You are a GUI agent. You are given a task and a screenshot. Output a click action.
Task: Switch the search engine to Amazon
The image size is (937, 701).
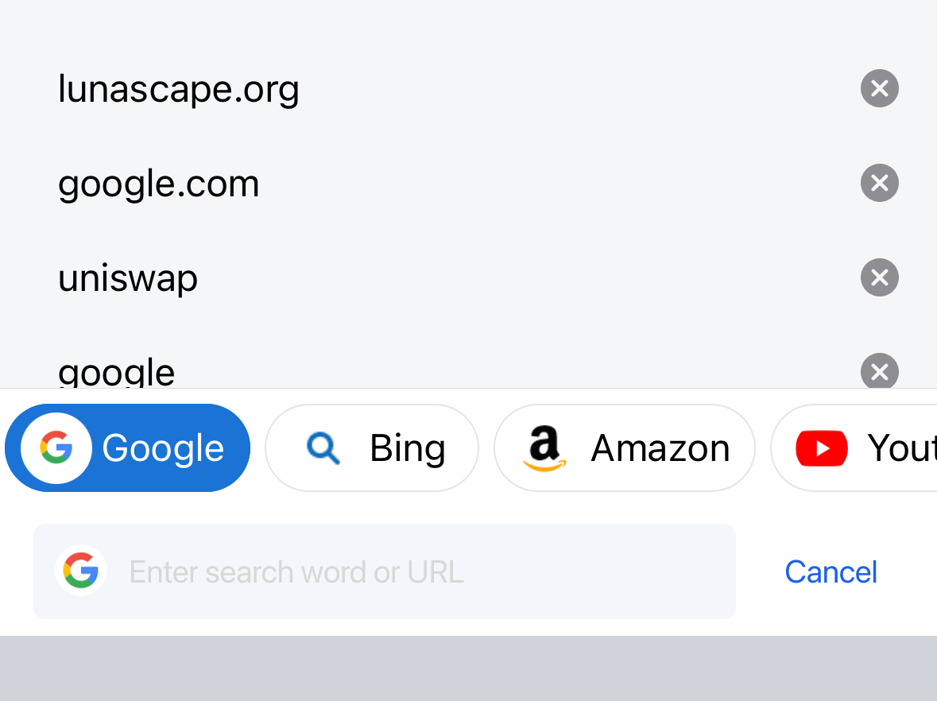pyautogui.click(x=625, y=447)
